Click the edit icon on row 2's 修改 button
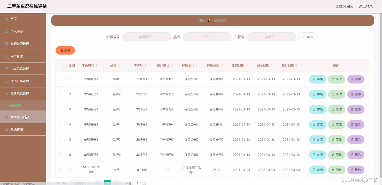 click(x=333, y=94)
